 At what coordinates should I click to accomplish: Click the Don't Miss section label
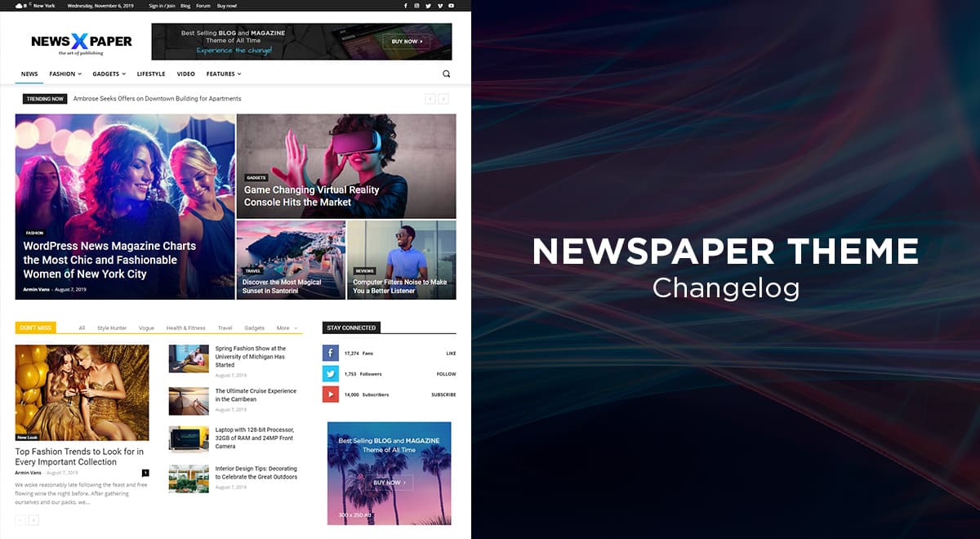(35, 327)
